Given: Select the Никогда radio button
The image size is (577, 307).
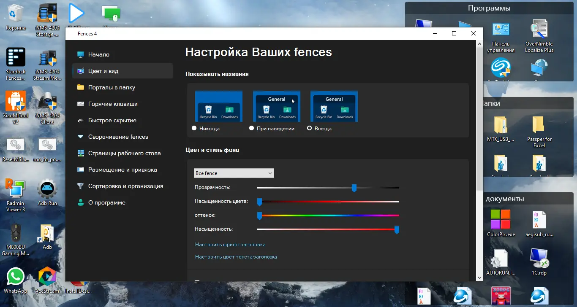Looking at the screenshot, I should 194,128.
